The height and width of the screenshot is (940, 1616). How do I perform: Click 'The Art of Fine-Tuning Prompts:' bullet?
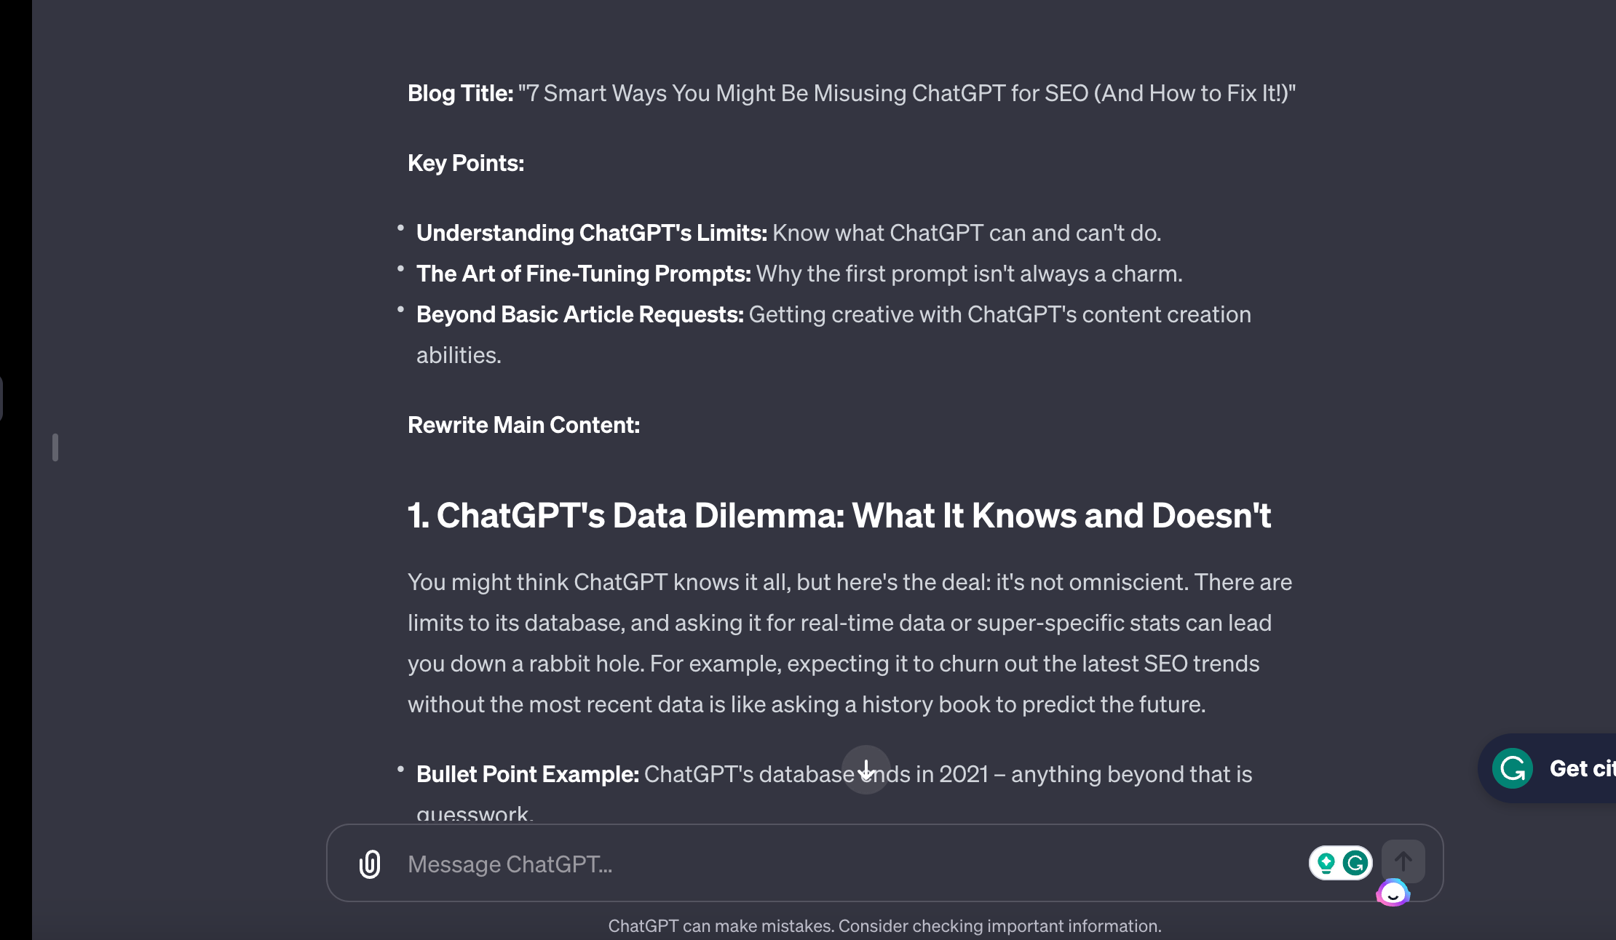583,274
